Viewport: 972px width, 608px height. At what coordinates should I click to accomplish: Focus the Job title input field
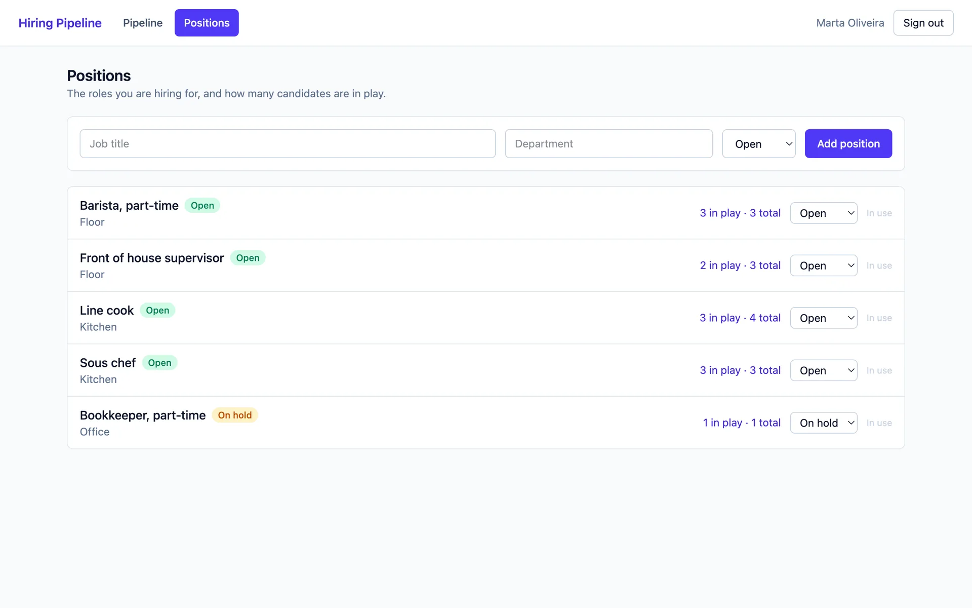[288, 144]
